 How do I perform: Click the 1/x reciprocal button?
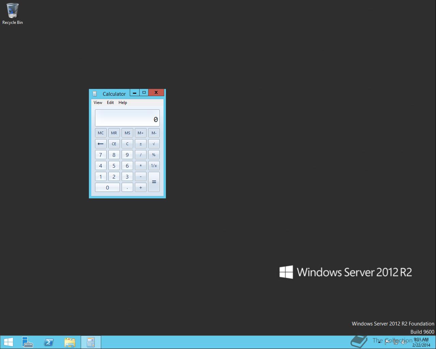pos(154,166)
